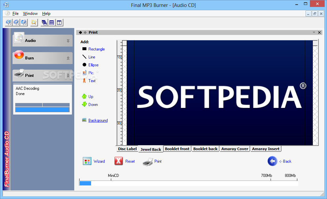Launch the cover Wizard
This screenshot has height=199, width=327.
[x=99, y=161]
